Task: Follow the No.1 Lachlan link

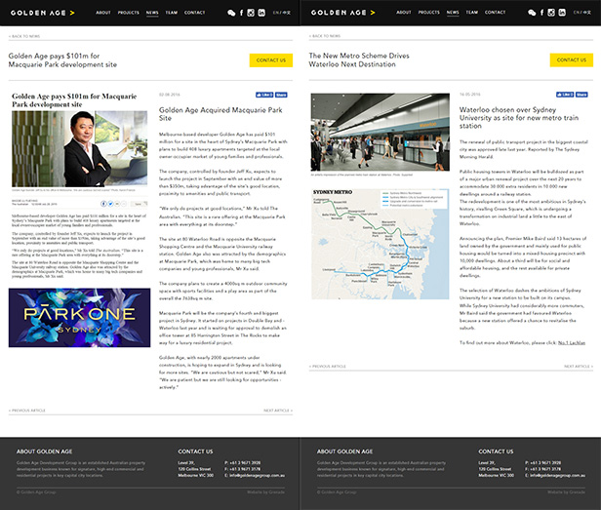Action: point(572,343)
